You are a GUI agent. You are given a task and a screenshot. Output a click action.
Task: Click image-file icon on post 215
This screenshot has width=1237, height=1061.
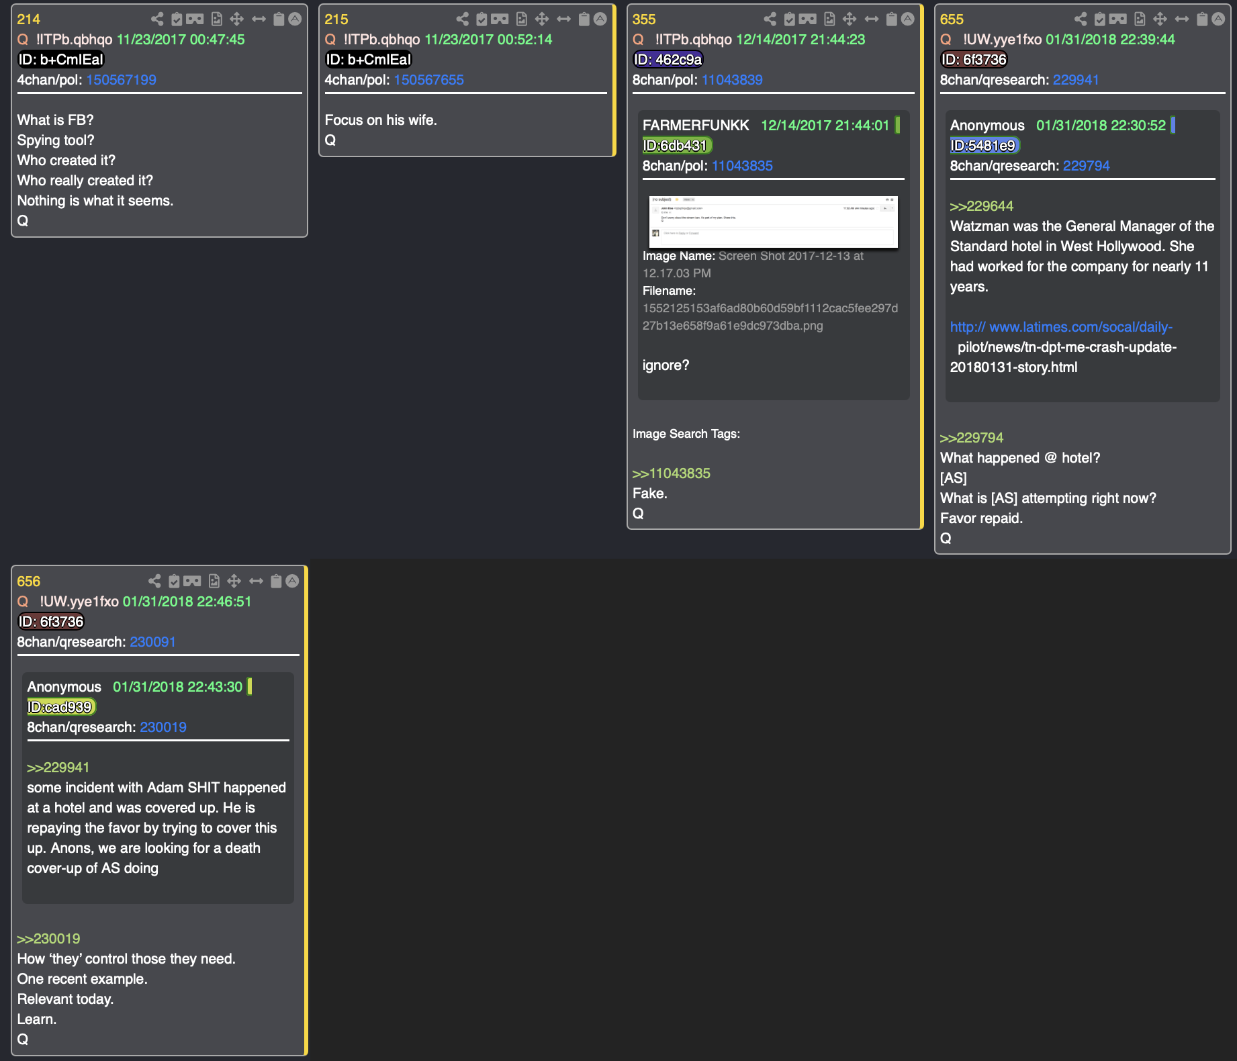[522, 19]
